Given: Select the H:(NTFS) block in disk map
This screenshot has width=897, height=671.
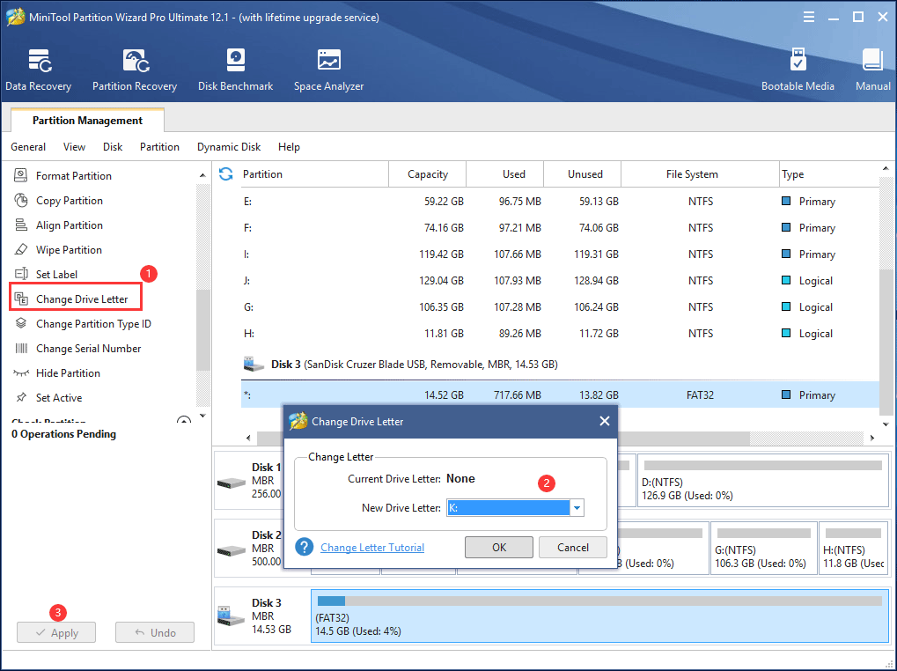Looking at the screenshot, I should (854, 549).
